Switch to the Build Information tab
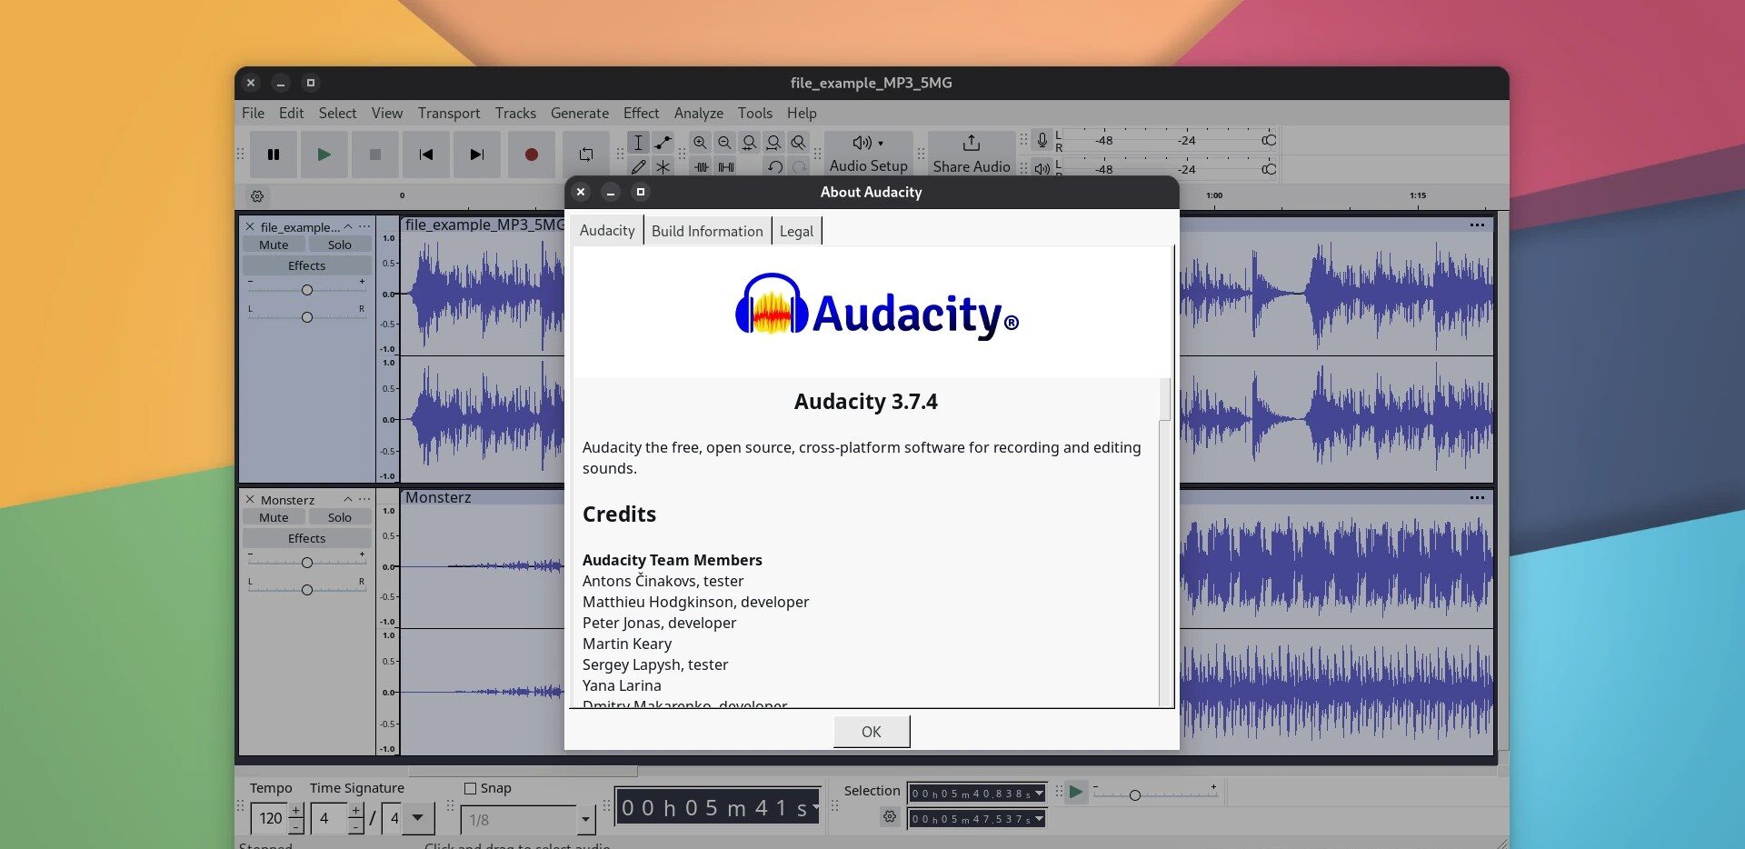 pos(707,231)
